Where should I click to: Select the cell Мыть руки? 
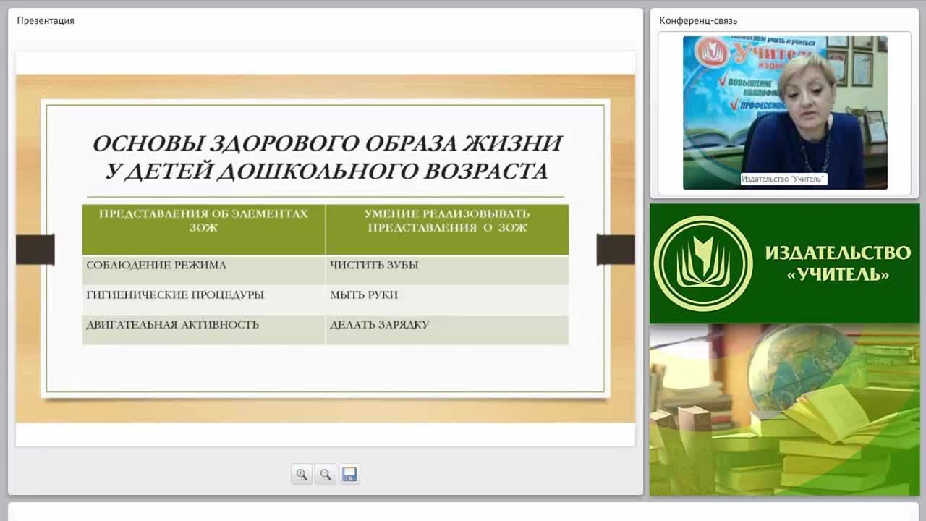pyautogui.click(x=447, y=300)
